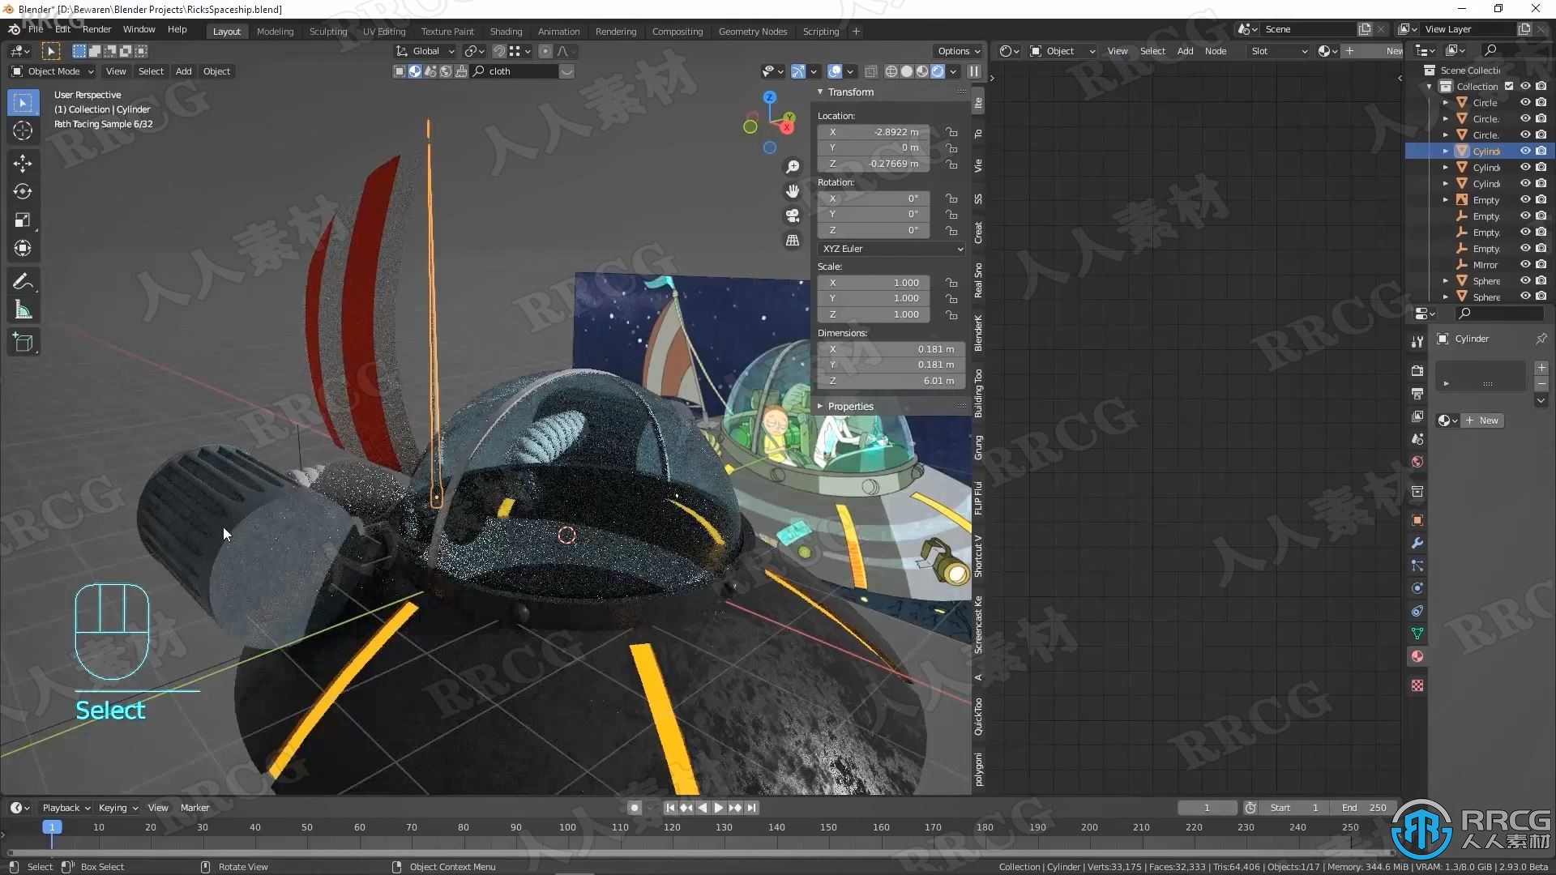
Task: Click the Rotate tool icon
Action: click(24, 190)
